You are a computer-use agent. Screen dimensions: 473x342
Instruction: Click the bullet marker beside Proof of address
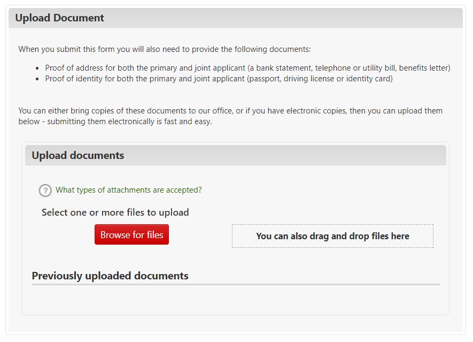[x=37, y=69]
